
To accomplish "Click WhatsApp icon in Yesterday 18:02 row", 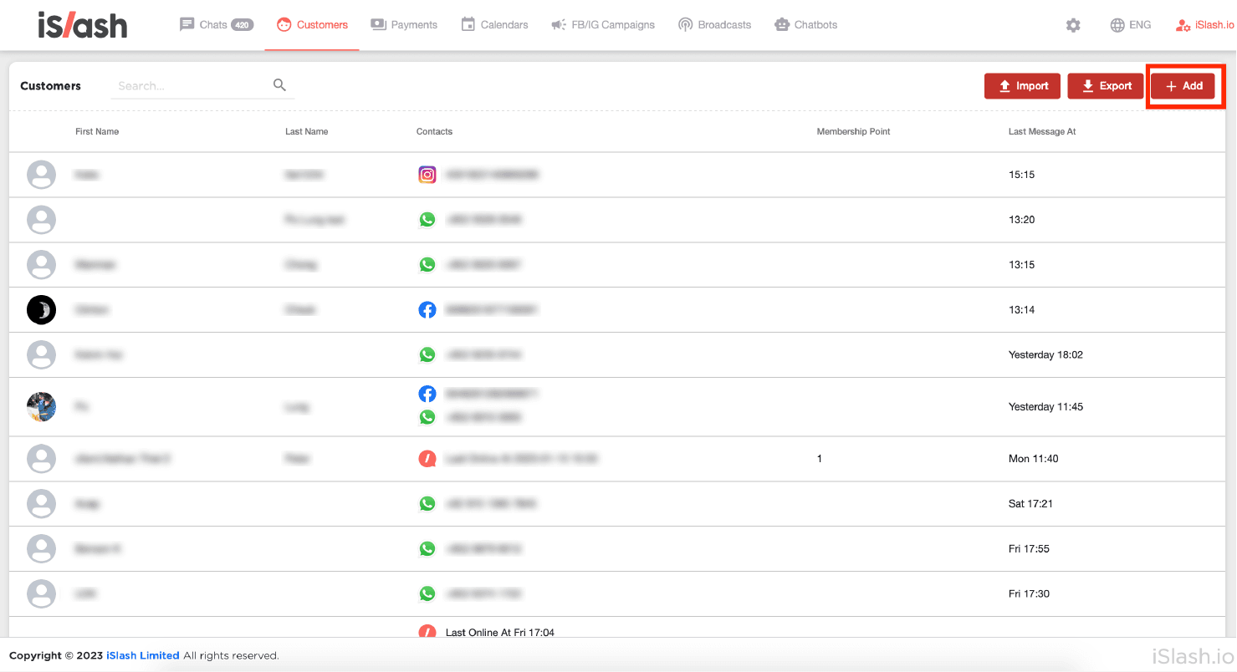I will point(427,355).
